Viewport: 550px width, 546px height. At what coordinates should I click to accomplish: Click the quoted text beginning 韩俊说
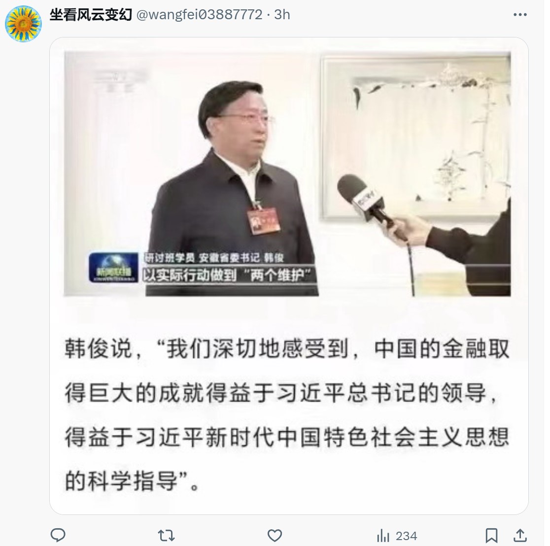click(x=287, y=414)
